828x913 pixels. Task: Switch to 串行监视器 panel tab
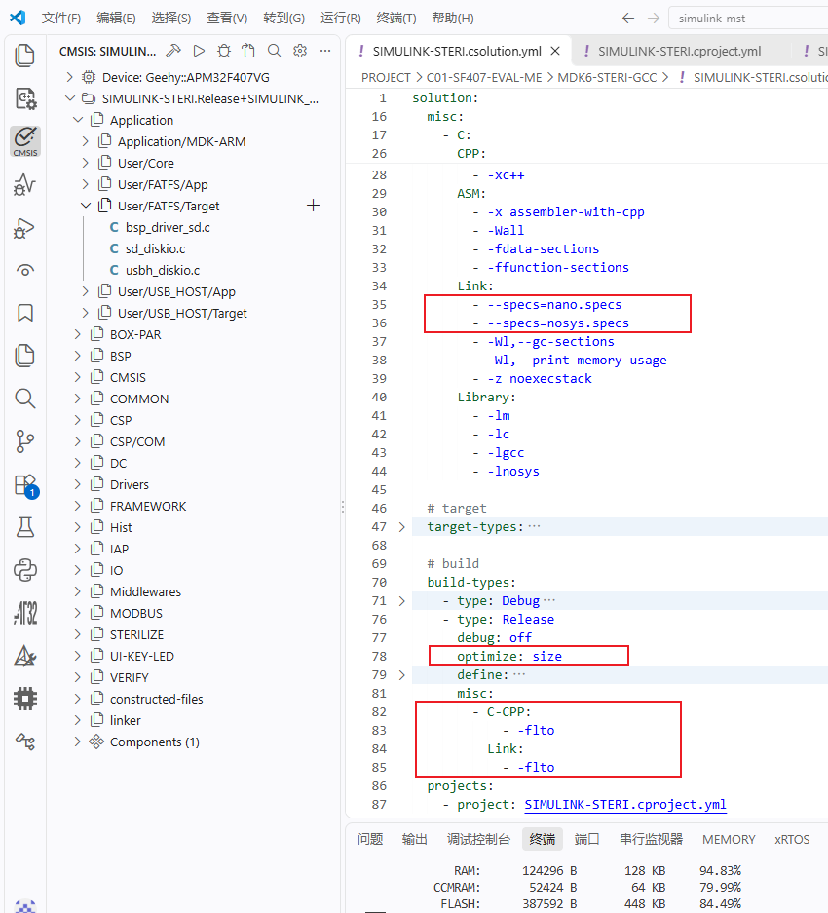(651, 839)
